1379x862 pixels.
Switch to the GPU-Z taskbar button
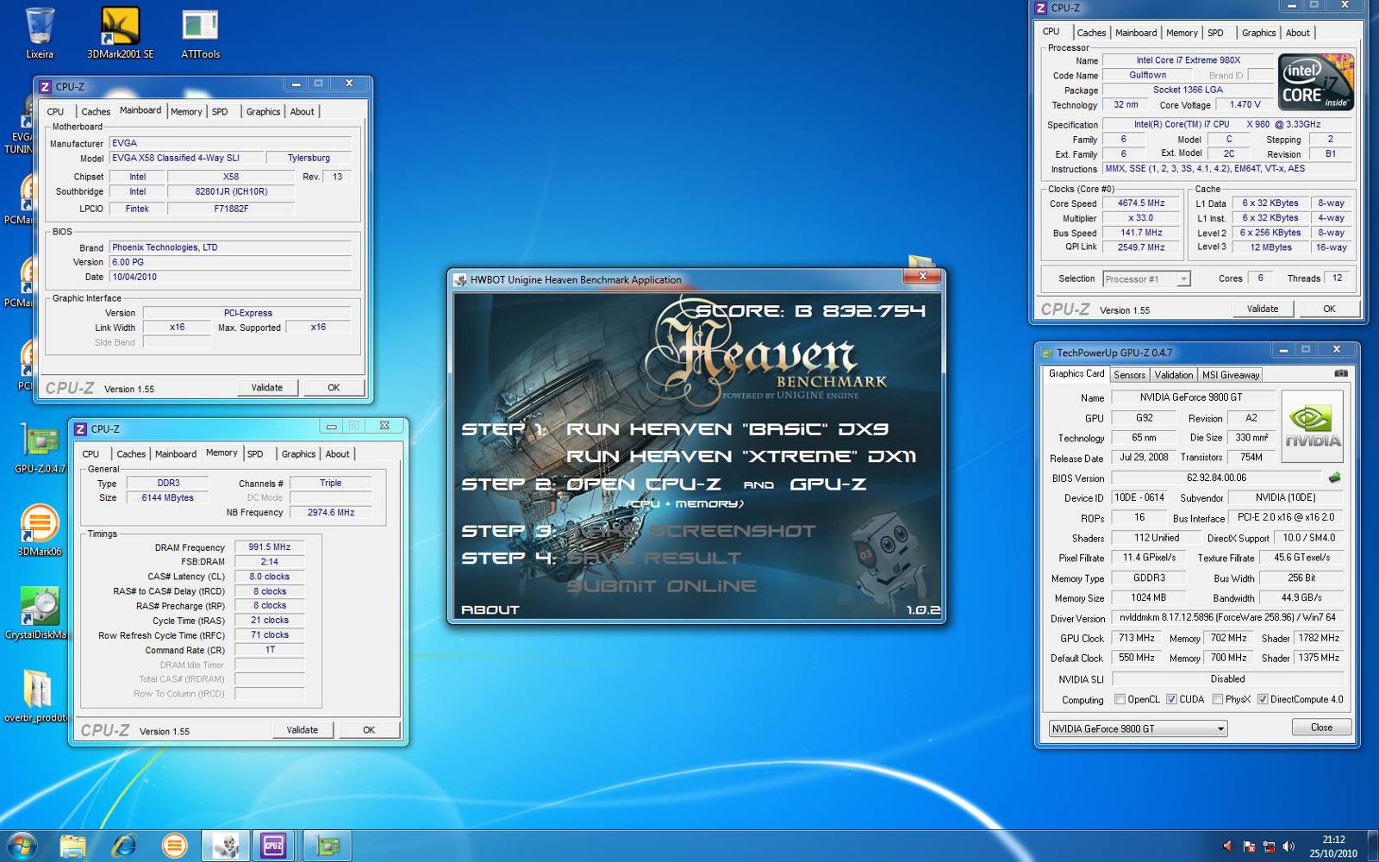328,846
